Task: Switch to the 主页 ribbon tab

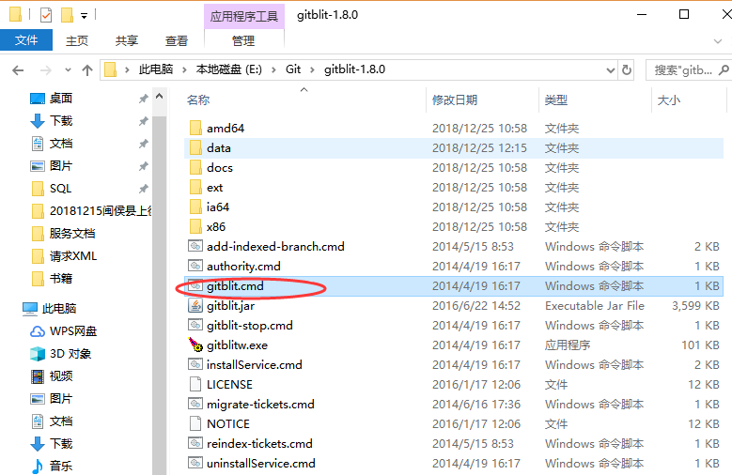Action: coord(77,40)
